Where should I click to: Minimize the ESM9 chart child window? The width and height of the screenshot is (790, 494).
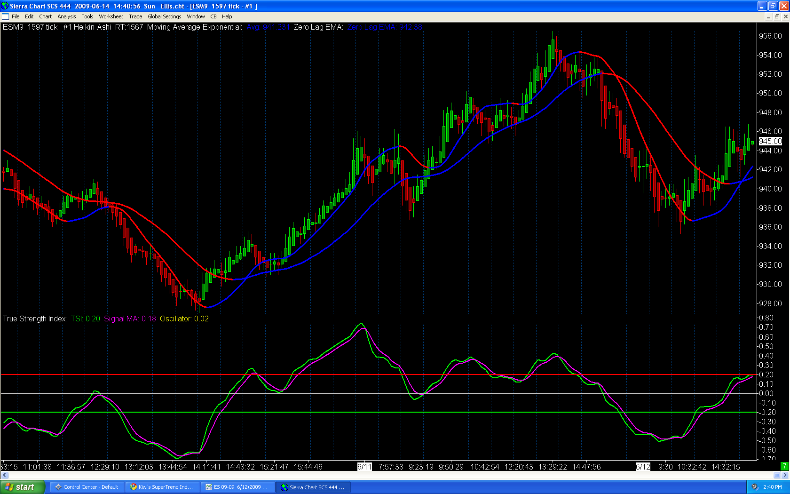[768, 16]
